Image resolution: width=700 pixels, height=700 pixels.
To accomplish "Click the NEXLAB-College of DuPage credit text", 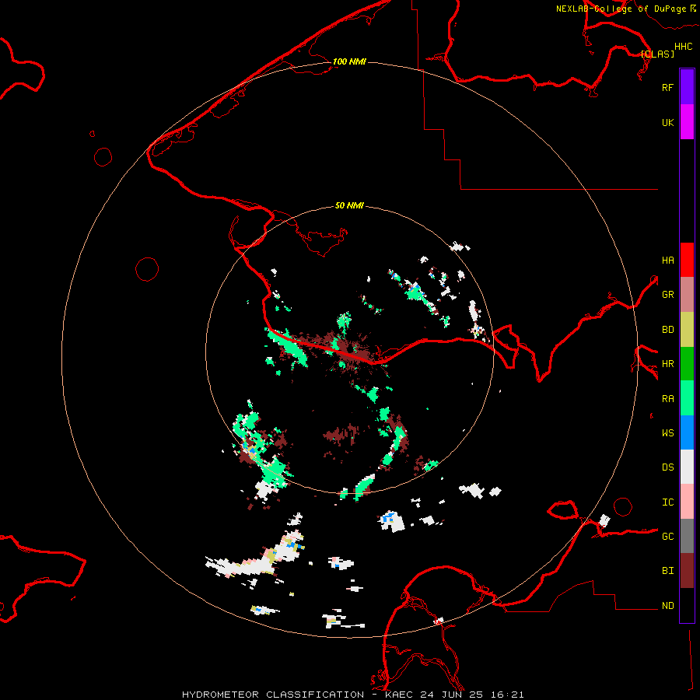I will click(x=621, y=9).
